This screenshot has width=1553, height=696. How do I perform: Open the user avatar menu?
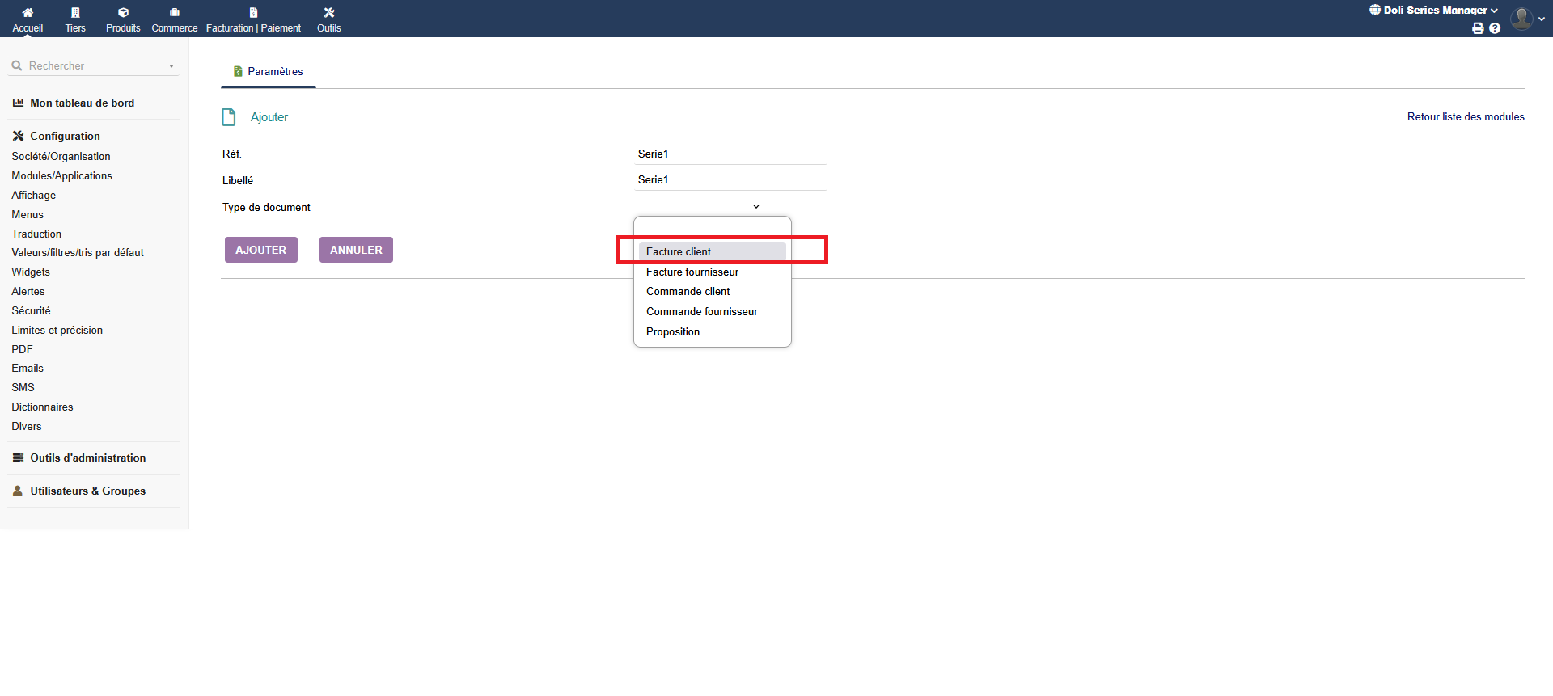(x=1522, y=19)
